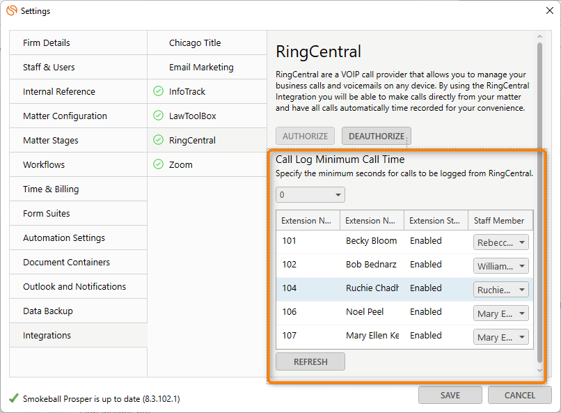
Task: Select the Noel Peel name cell
Action: pyautogui.click(x=365, y=312)
